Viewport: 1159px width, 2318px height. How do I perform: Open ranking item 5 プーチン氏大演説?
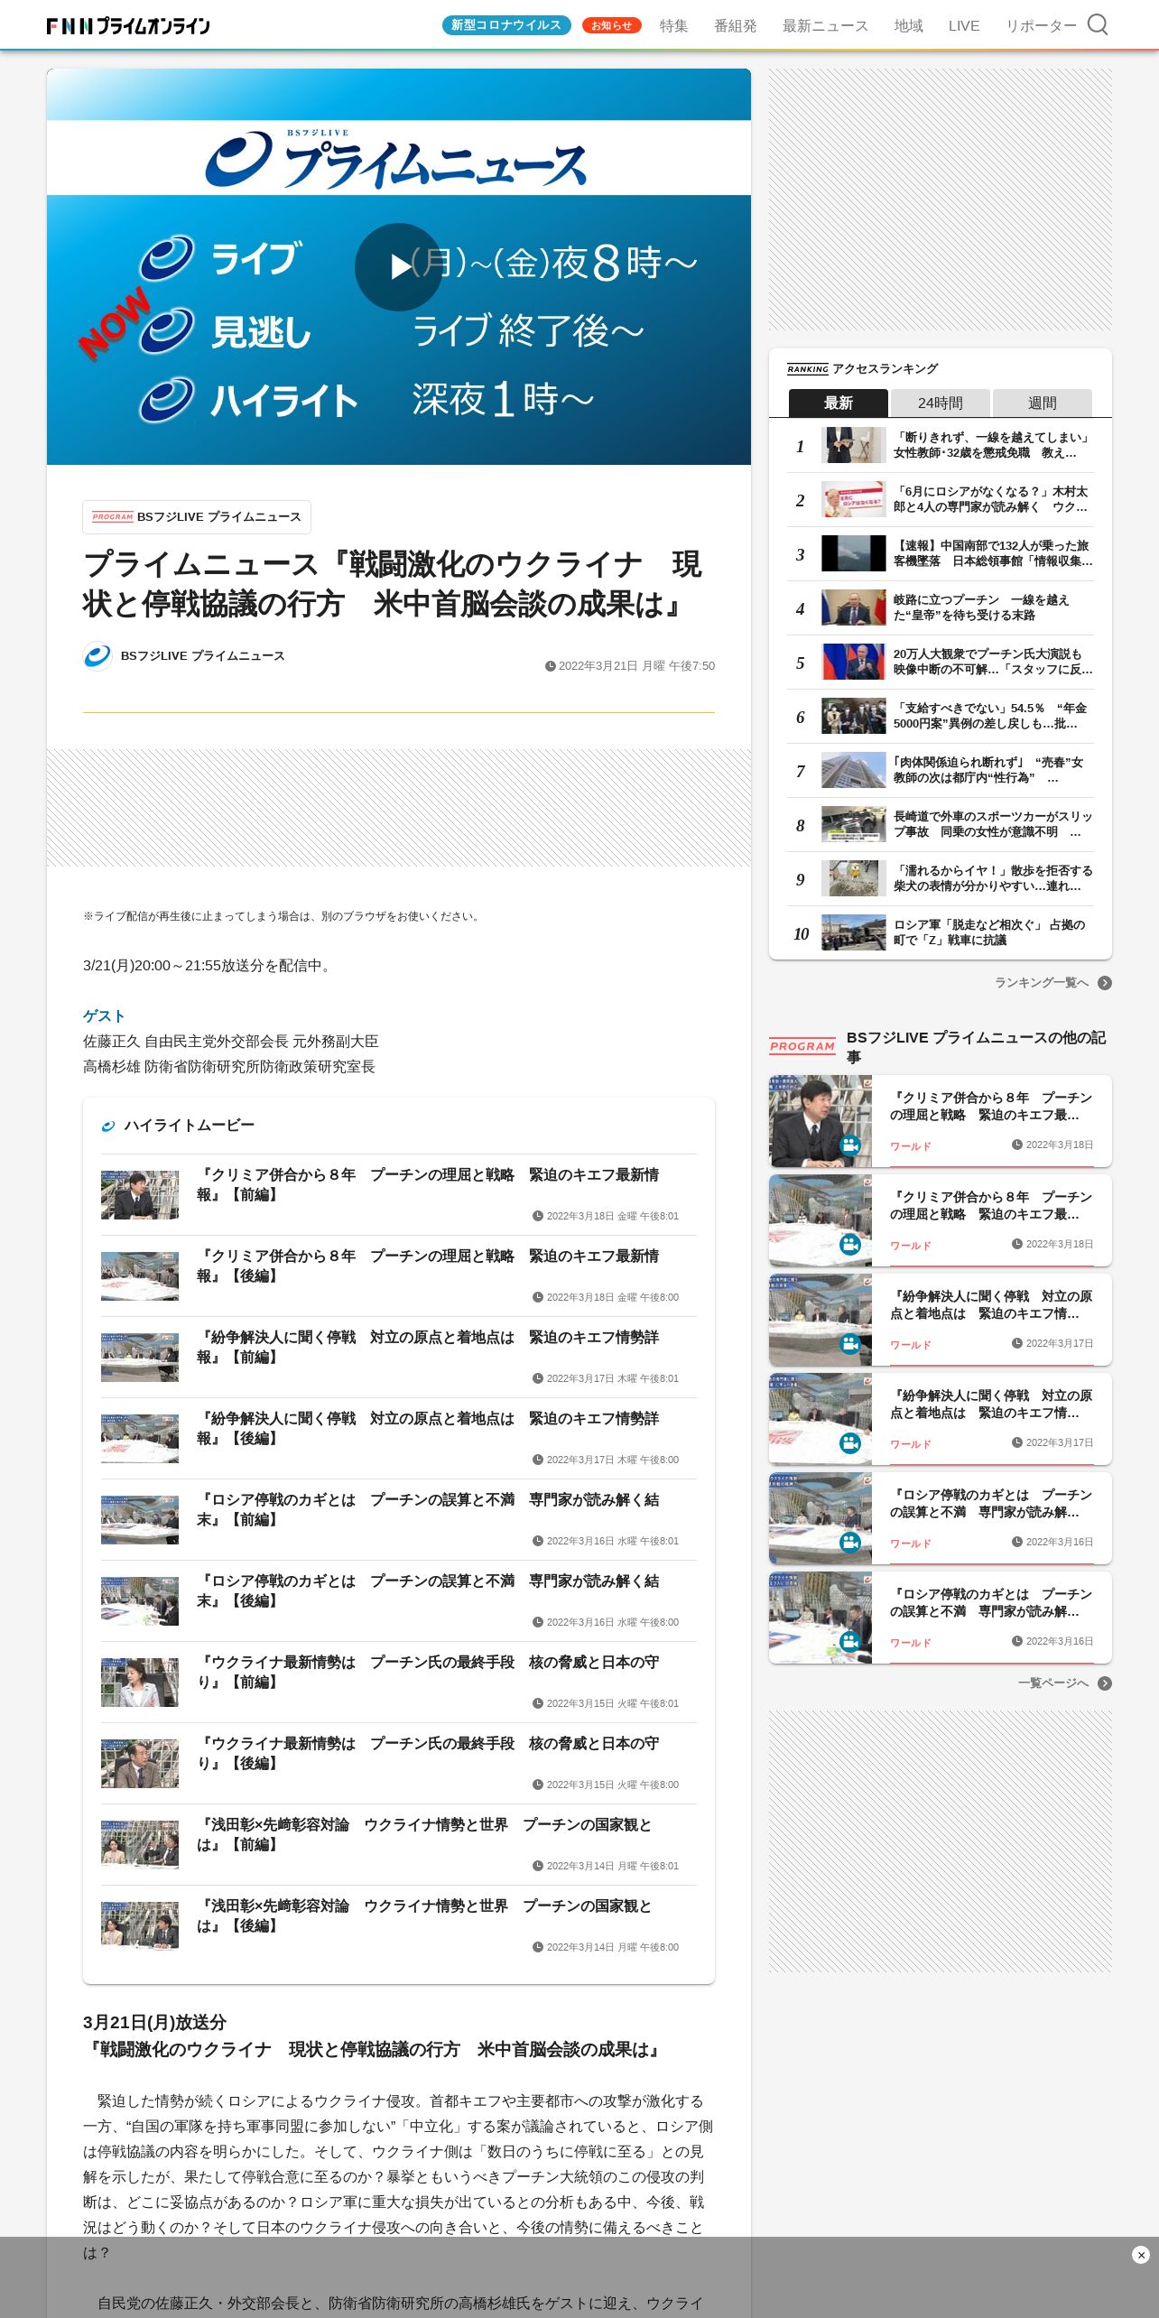click(940, 663)
